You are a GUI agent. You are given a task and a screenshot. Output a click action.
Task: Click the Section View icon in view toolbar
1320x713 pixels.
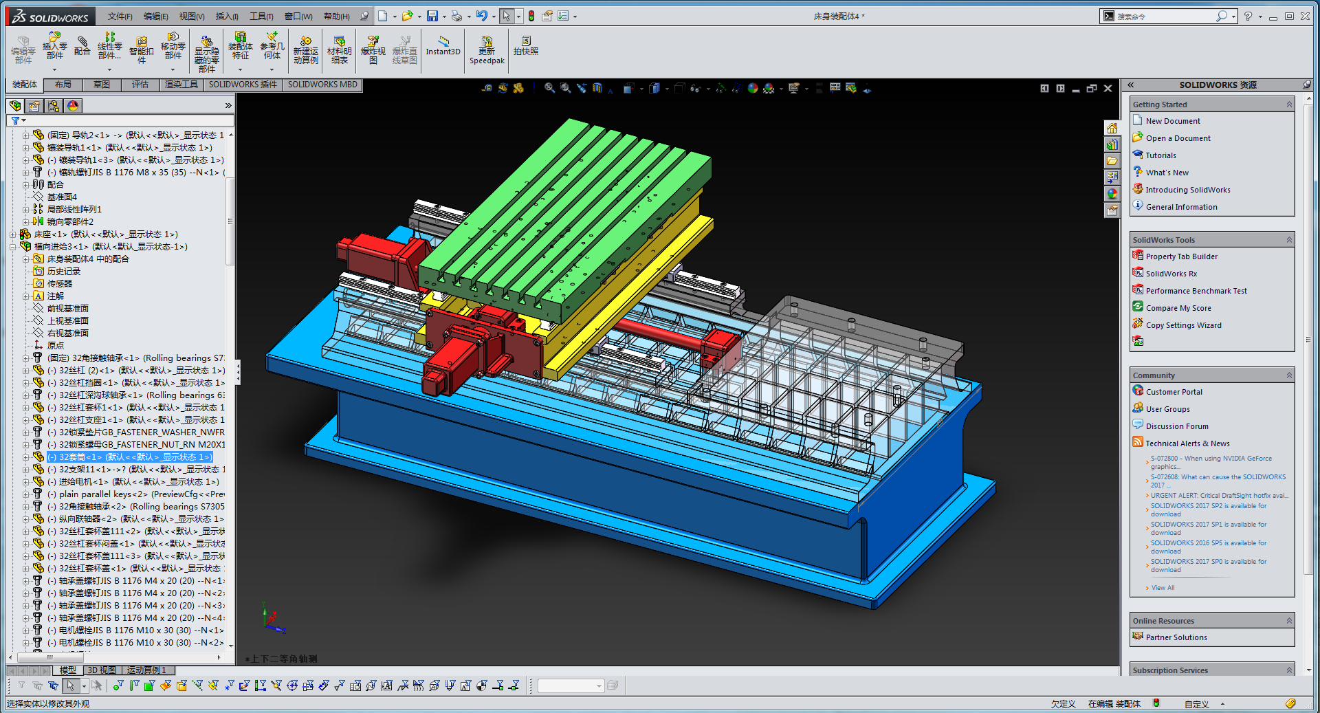click(597, 88)
